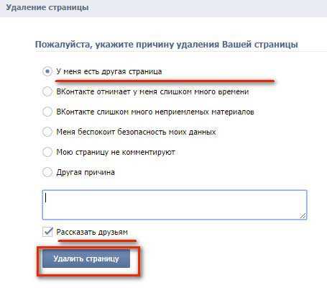
Task: Click label 'Меня беспокоит безопасность моих данных'
Action: pyautogui.click(x=136, y=132)
